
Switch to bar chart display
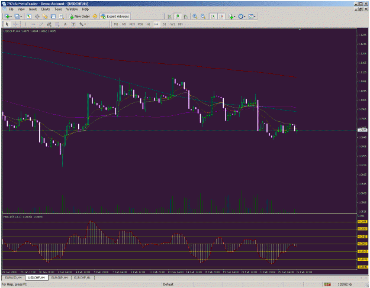click(169, 17)
